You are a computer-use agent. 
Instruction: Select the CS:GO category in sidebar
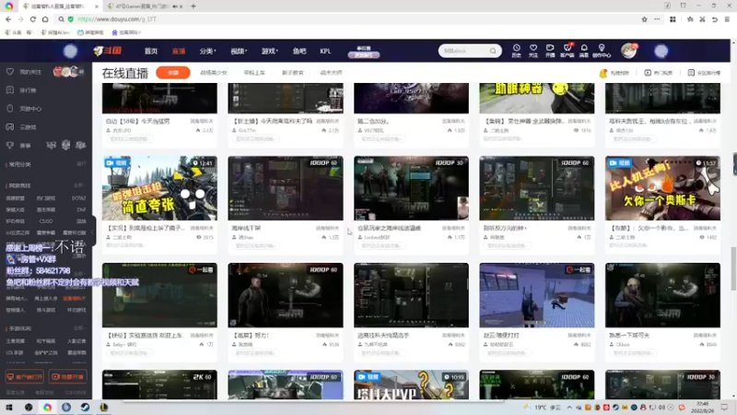point(46,221)
